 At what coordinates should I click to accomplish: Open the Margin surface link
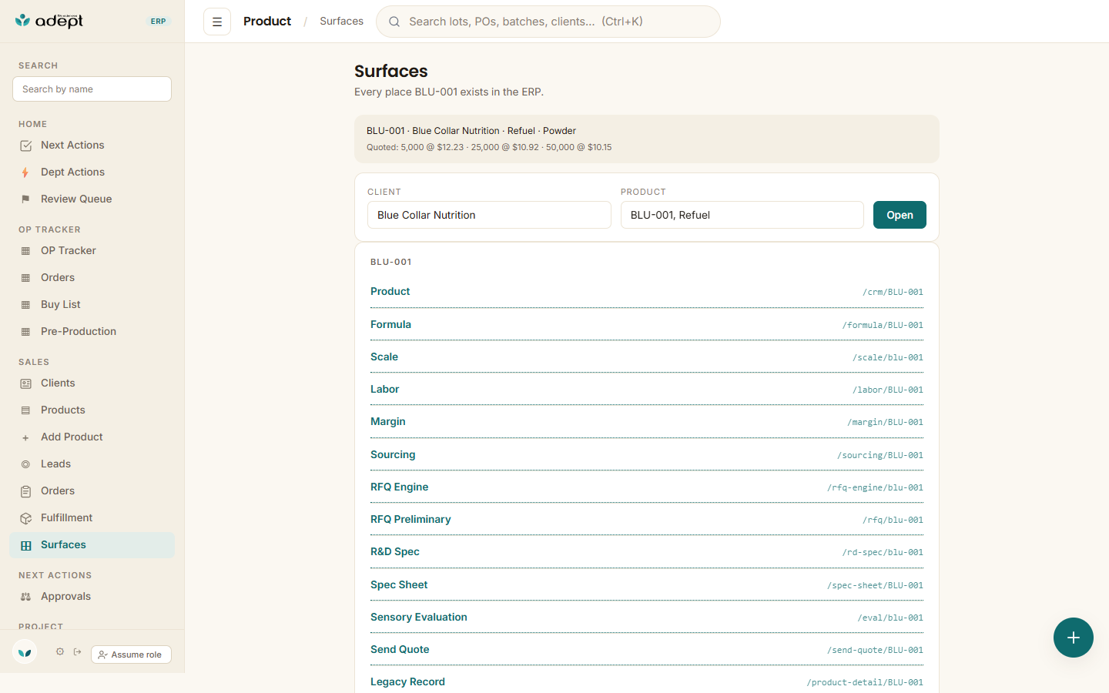(387, 421)
